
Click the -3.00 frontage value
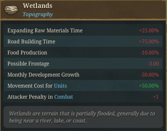(x=153, y=64)
